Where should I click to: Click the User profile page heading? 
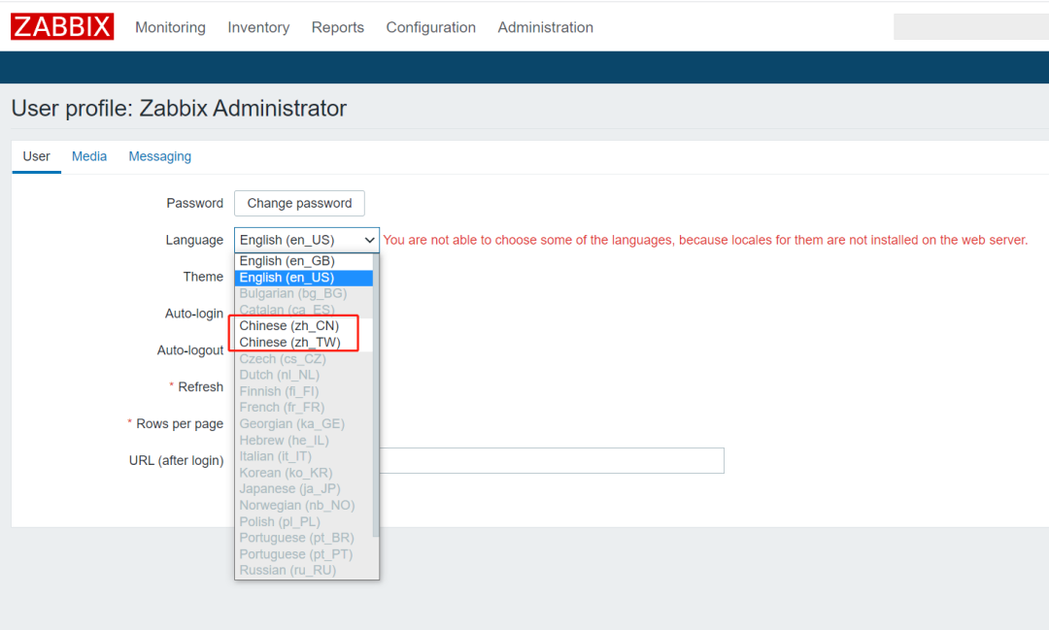point(180,109)
